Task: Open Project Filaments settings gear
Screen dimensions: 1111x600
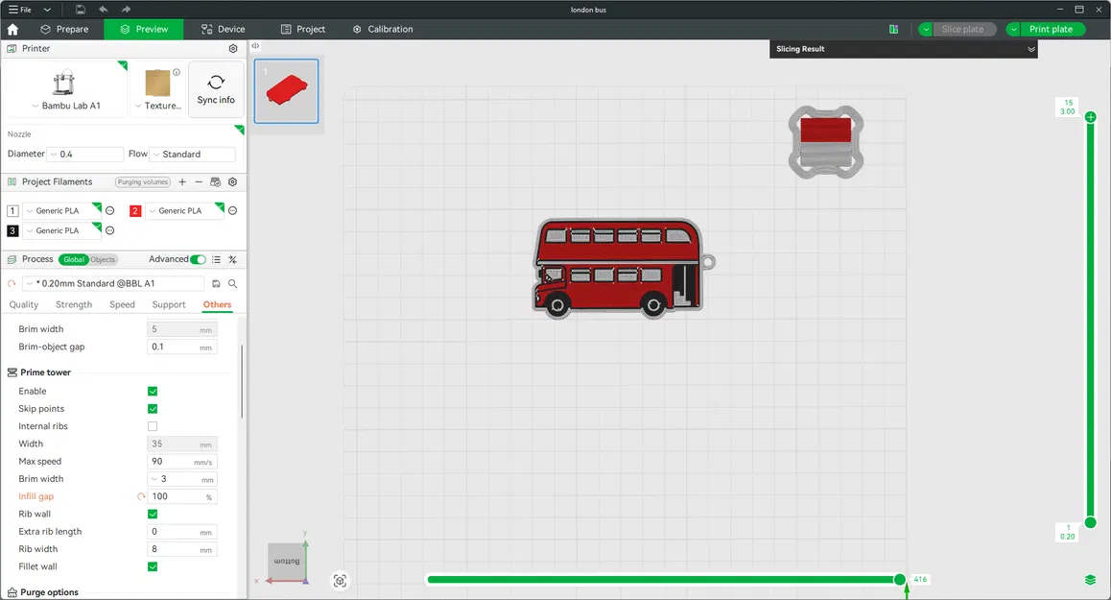Action: point(232,181)
